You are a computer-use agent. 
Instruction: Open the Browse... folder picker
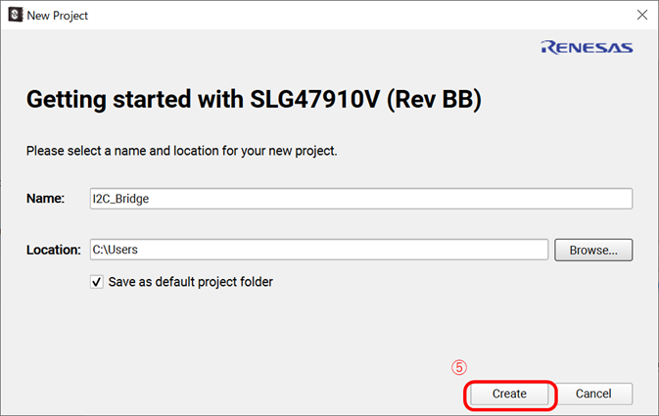pos(593,250)
